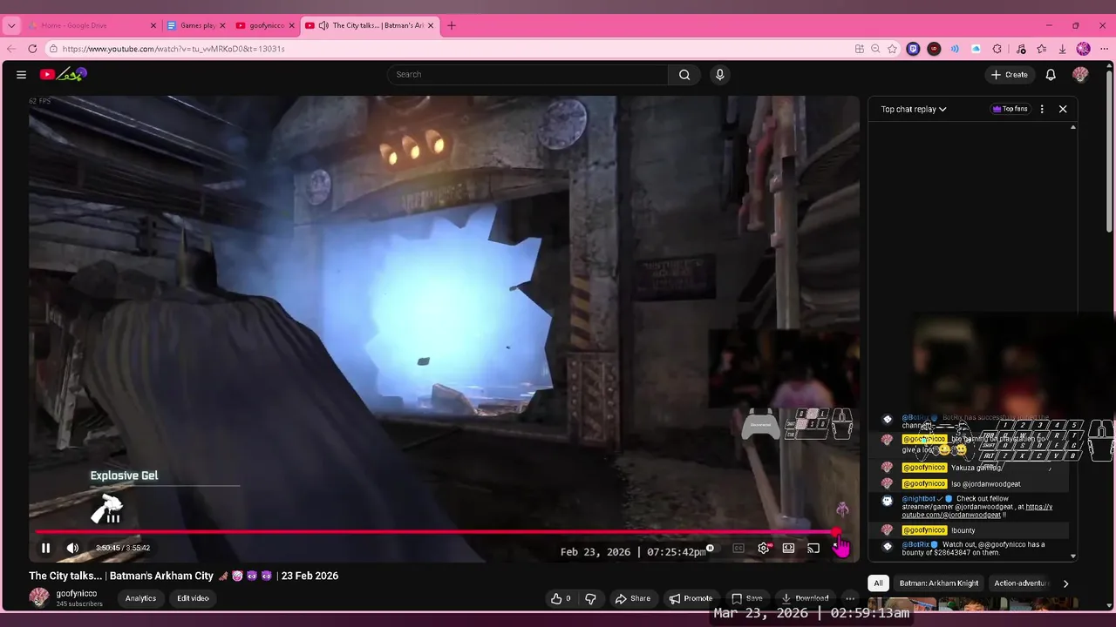Viewport: 1116px width, 627px height.
Task: Click the zoom out magnifier in address bar
Action: 875,49
